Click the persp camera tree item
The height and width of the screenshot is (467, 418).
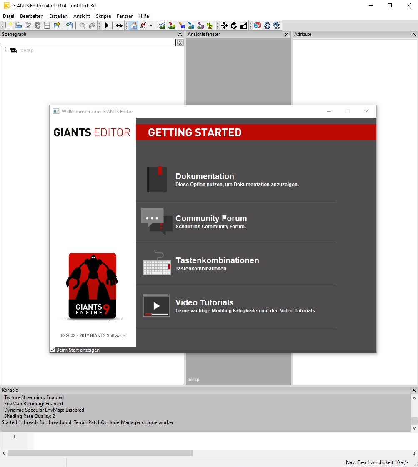tap(27, 50)
